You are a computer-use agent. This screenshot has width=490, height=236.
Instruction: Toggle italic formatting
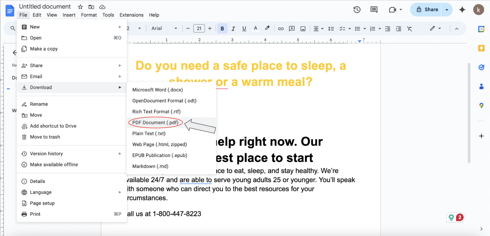233,29
